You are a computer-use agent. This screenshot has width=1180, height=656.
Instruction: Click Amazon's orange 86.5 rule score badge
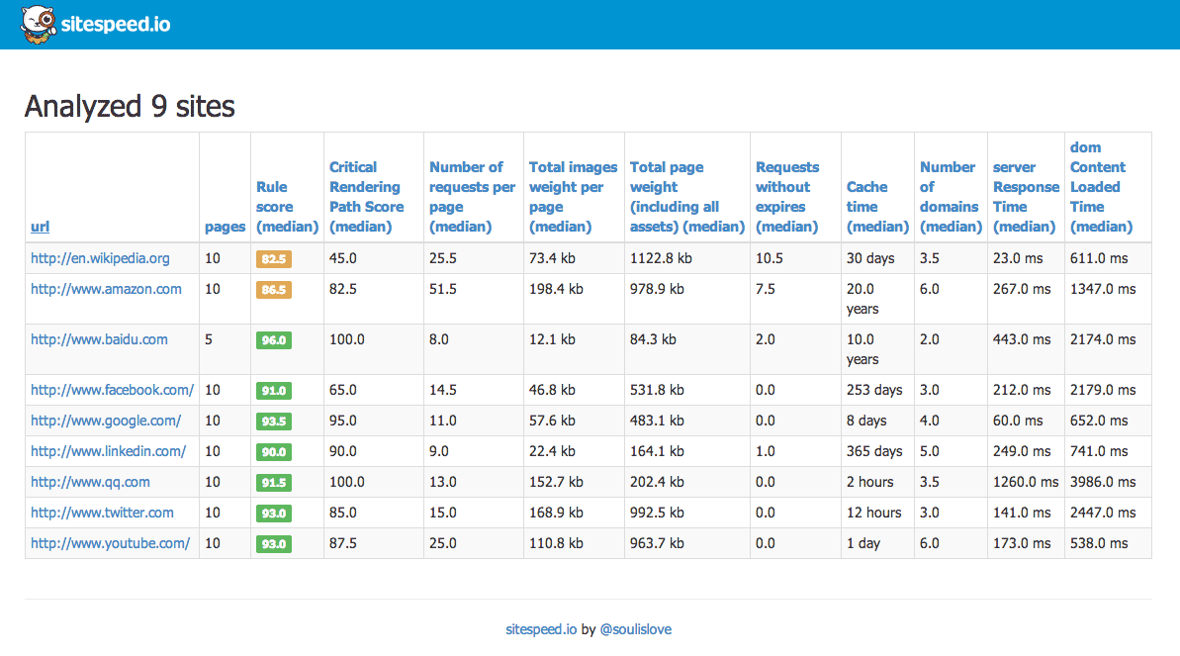tap(274, 290)
